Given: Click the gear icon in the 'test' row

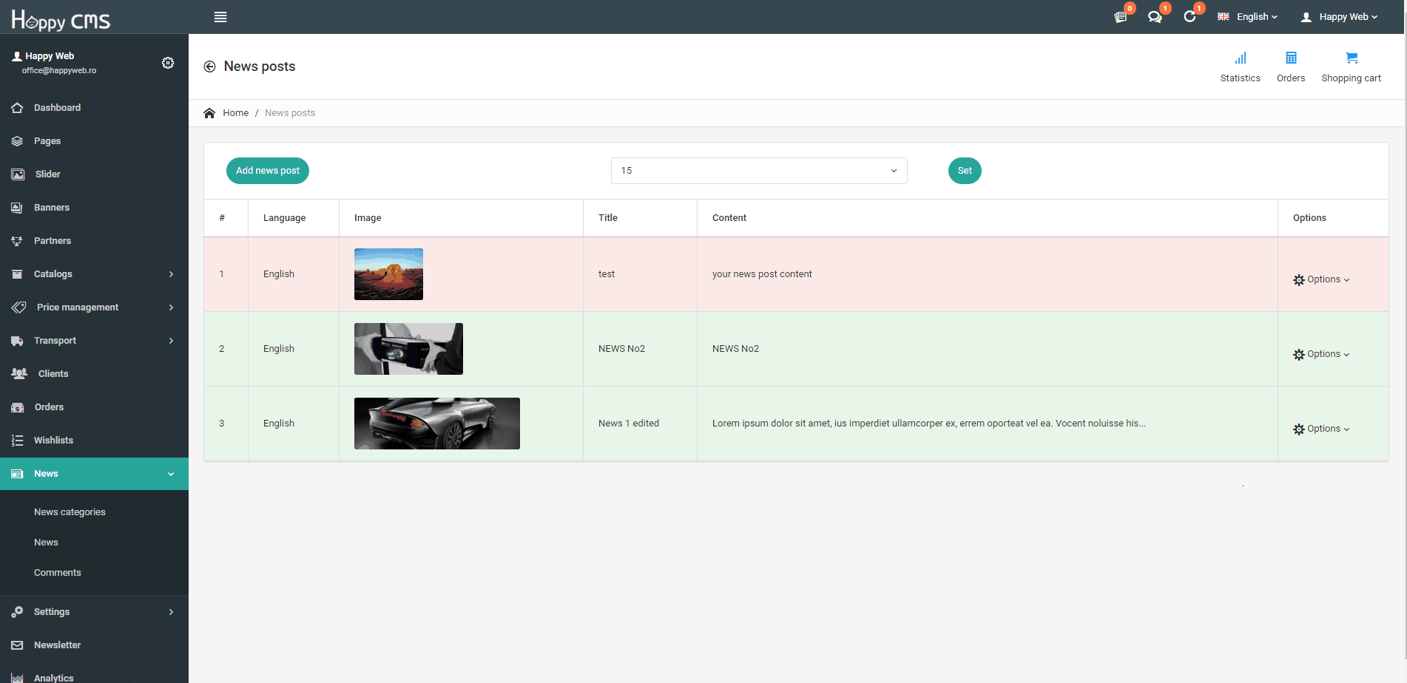Looking at the screenshot, I should coord(1299,280).
